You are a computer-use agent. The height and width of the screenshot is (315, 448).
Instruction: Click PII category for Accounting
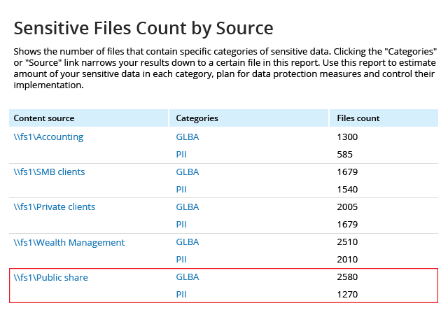click(x=181, y=155)
